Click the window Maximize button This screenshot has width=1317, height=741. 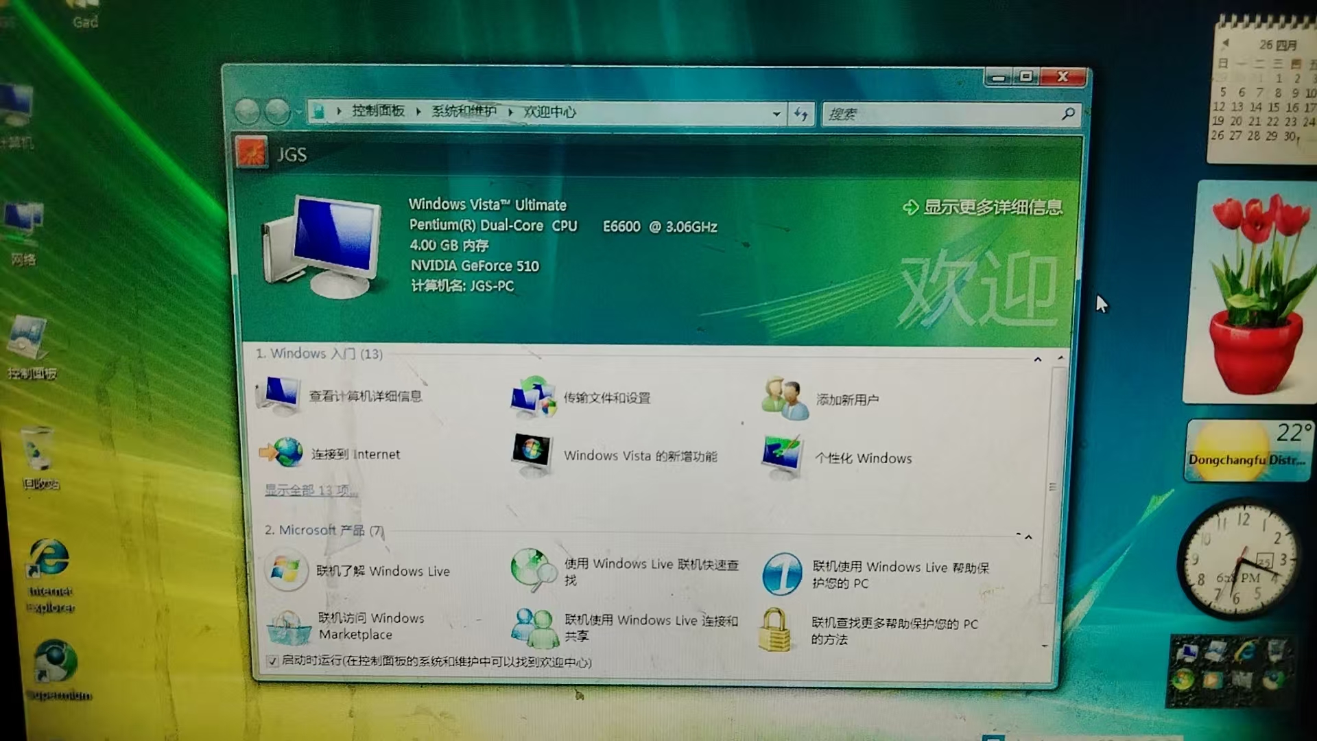[1026, 76]
